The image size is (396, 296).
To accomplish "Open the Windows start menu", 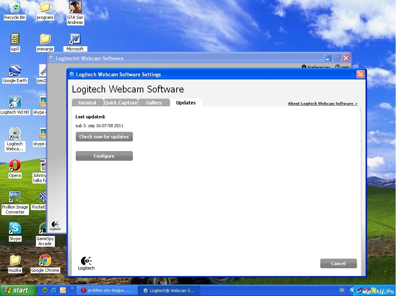I will tap(18, 291).
